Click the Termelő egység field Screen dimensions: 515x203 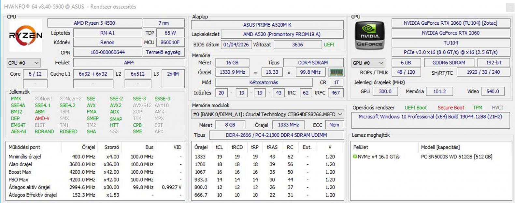pyautogui.click(x=163, y=52)
